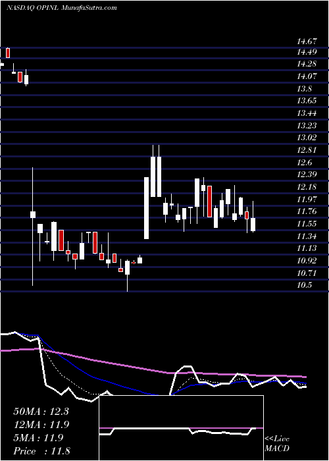Click the 11.13 price axis label
Screen dimensions: 329x461
click(307, 248)
